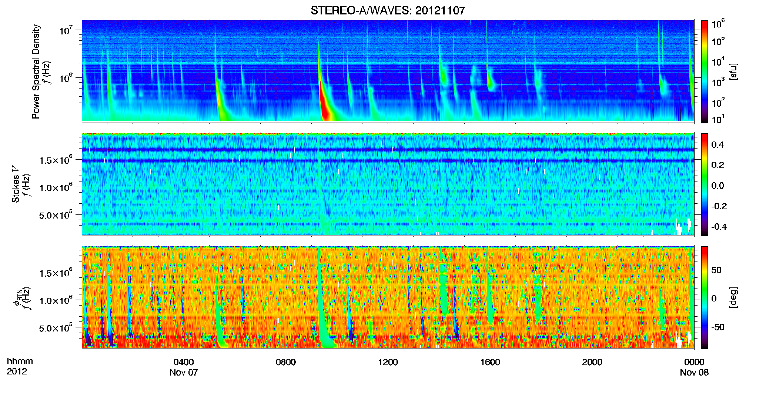Click the 1.0×10^6 tick on φRTN axis
Viewport: 776px width, 400px height.
click(x=56, y=300)
